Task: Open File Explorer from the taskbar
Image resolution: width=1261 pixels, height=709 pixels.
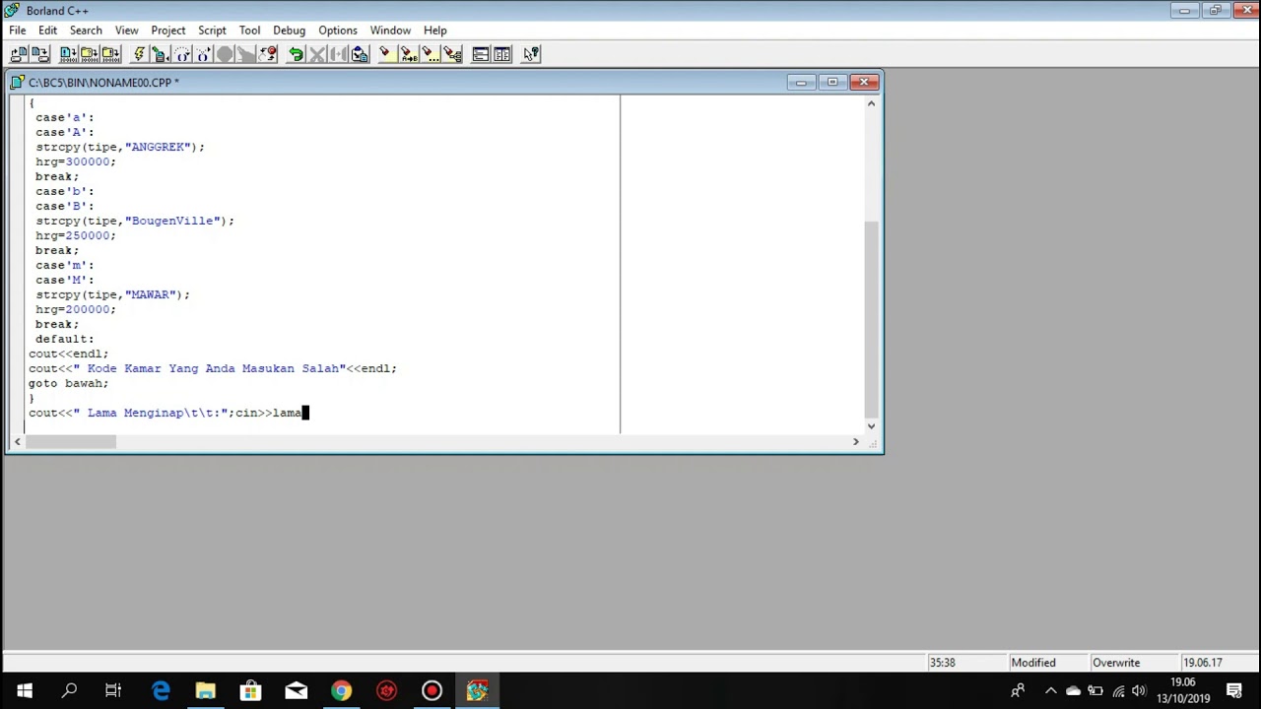Action: 206,690
